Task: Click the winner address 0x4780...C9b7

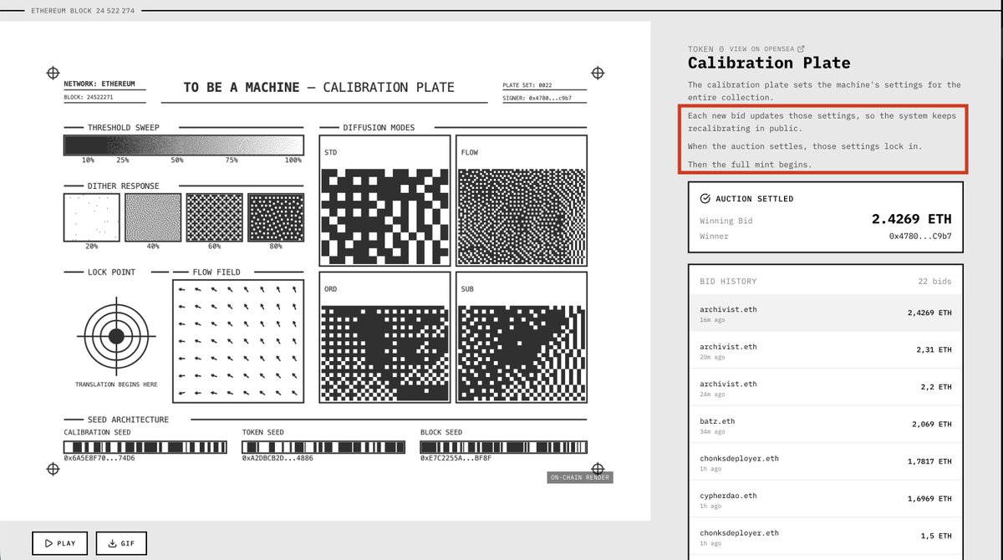Action: click(919, 237)
